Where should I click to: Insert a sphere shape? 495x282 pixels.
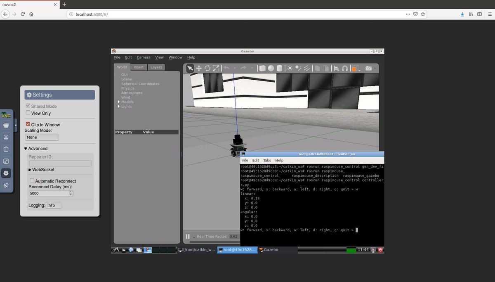click(x=271, y=69)
